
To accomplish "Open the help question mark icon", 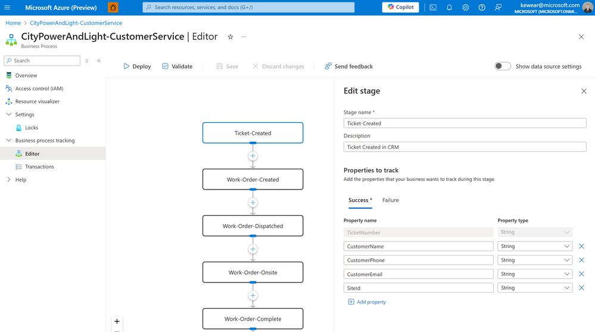I will click(482, 7).
